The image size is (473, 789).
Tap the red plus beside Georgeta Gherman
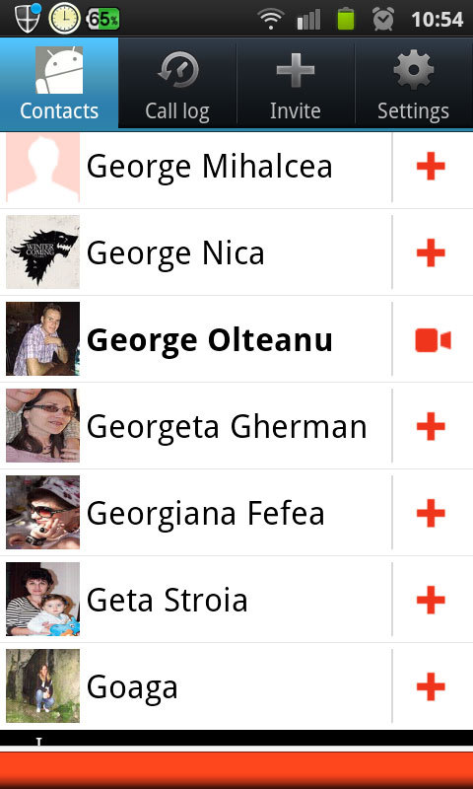(431, 426)
